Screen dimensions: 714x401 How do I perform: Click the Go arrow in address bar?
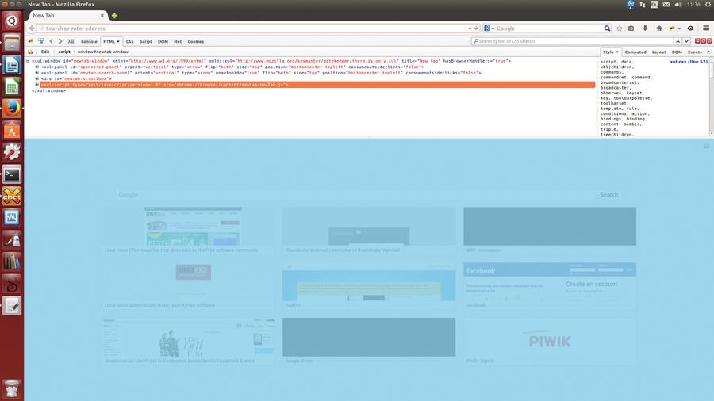(476, 29)
